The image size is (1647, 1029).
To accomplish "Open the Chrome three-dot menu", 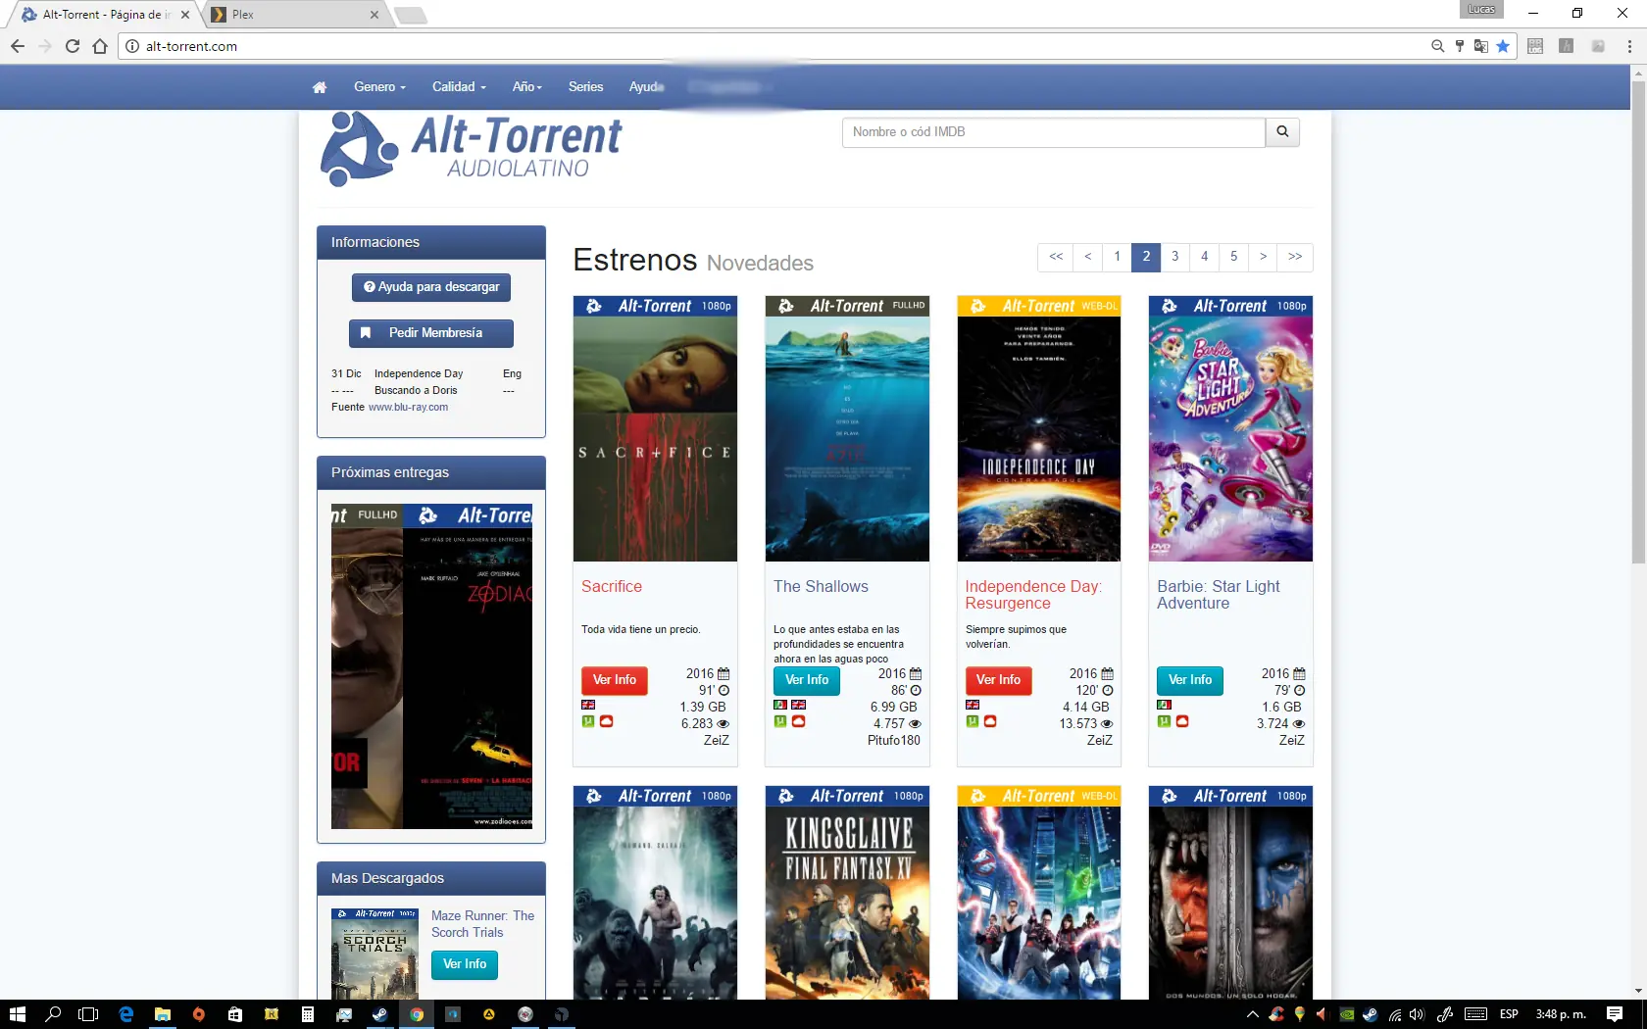I will pos(1629,46).
